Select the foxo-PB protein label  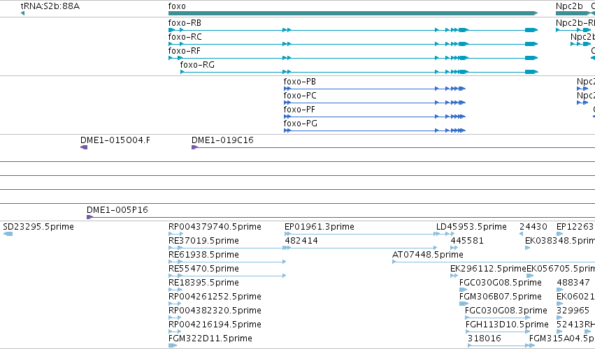point(299,82)
